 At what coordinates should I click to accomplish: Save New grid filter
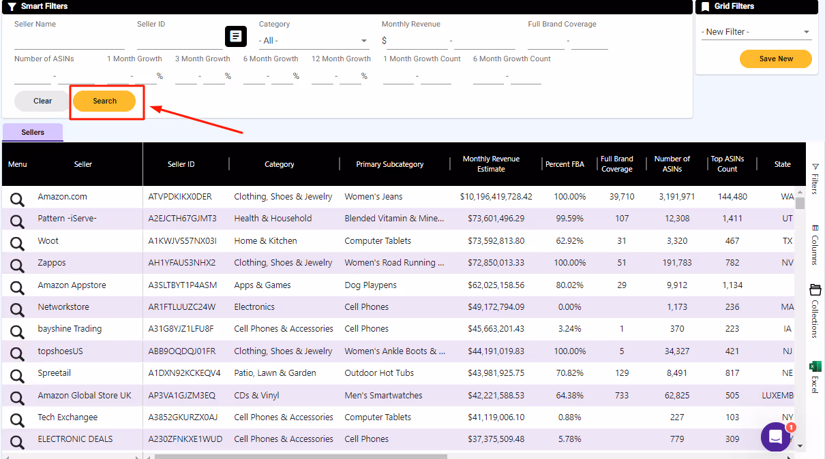pyautogui.click(x=776, y=59)
